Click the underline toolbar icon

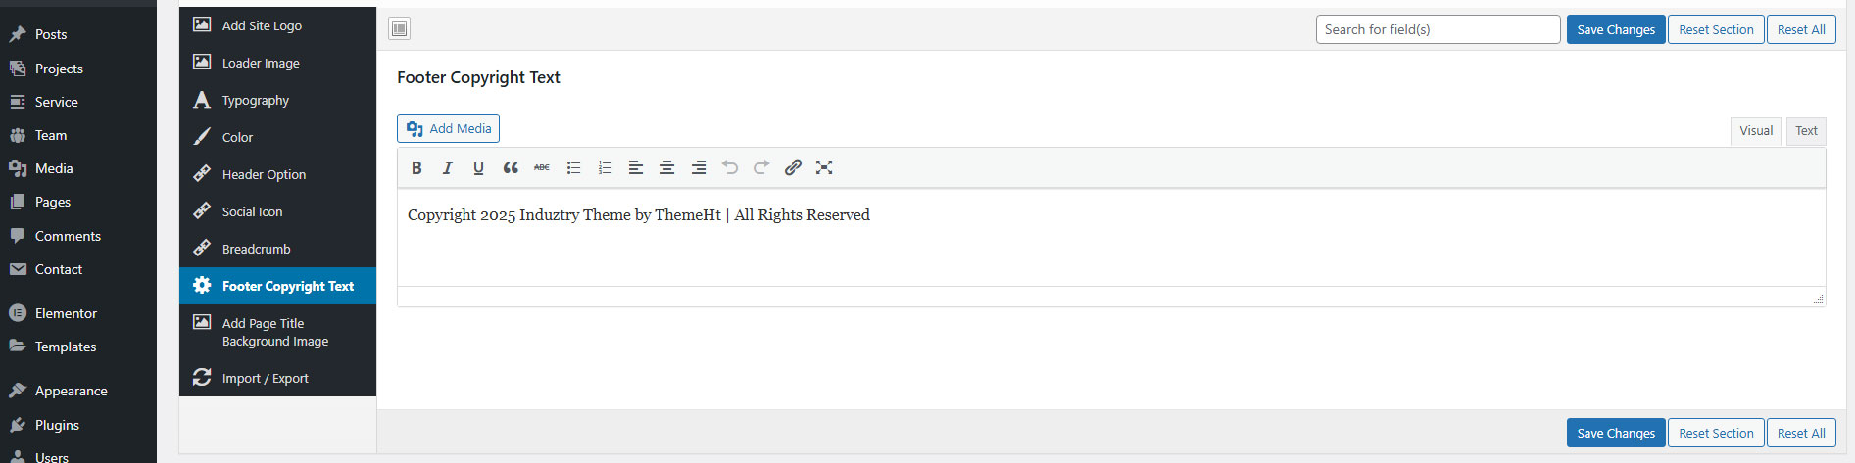[478, 167]
